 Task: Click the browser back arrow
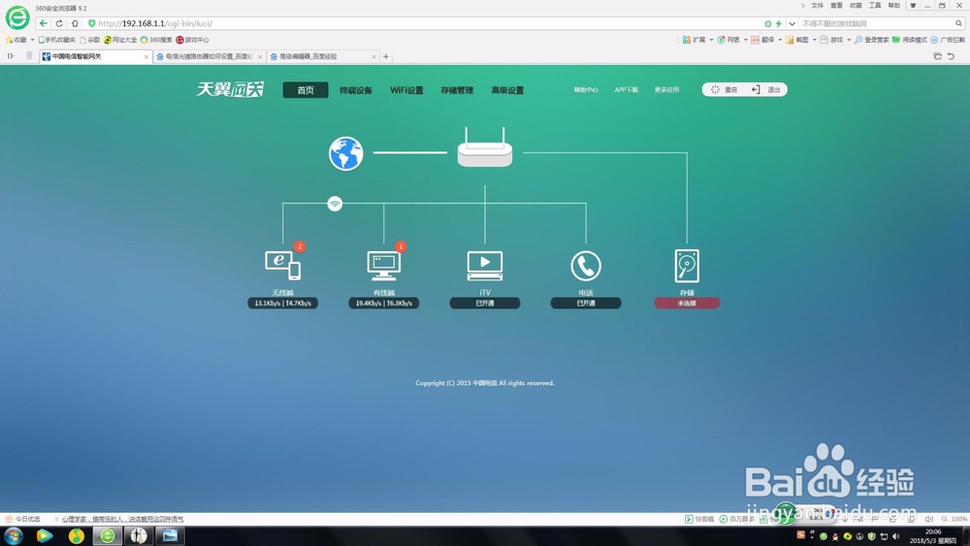click(44, 23)
